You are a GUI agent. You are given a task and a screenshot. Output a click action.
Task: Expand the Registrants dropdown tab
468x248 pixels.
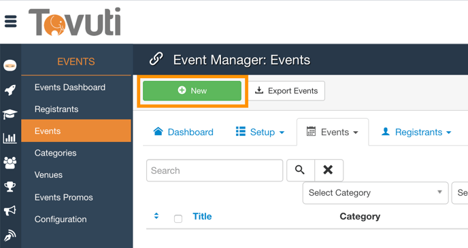[x=417, y=132]
